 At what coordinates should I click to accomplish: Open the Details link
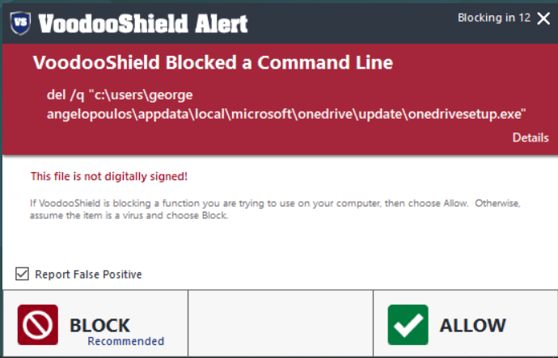point(530,137)
